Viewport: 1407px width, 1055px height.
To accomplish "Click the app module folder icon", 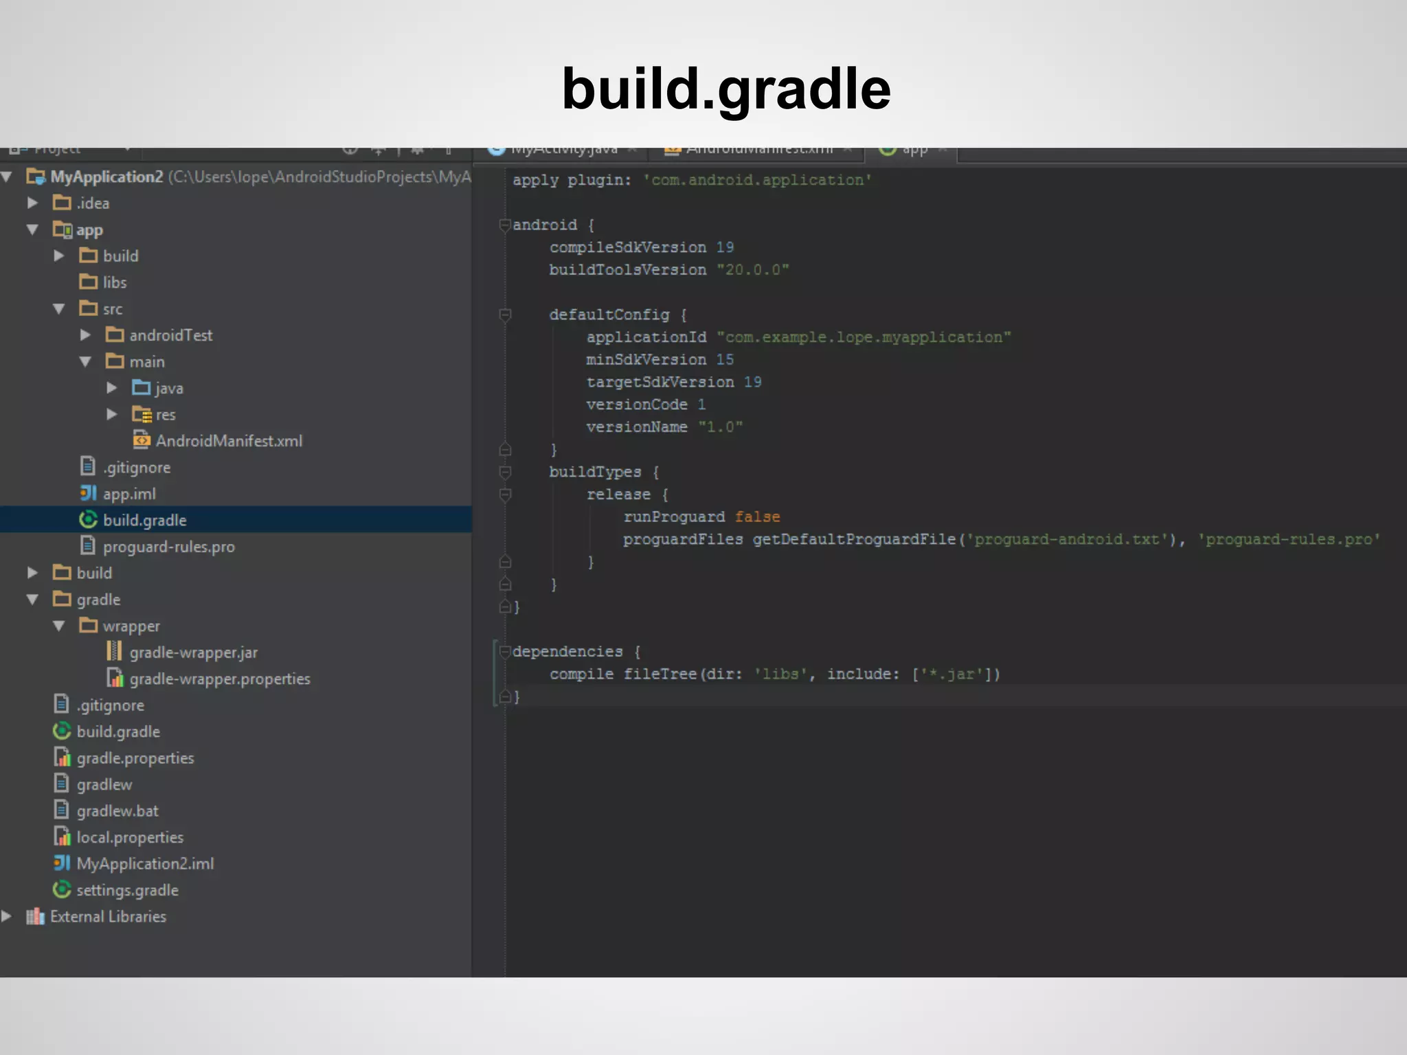I will pos(62,229).
